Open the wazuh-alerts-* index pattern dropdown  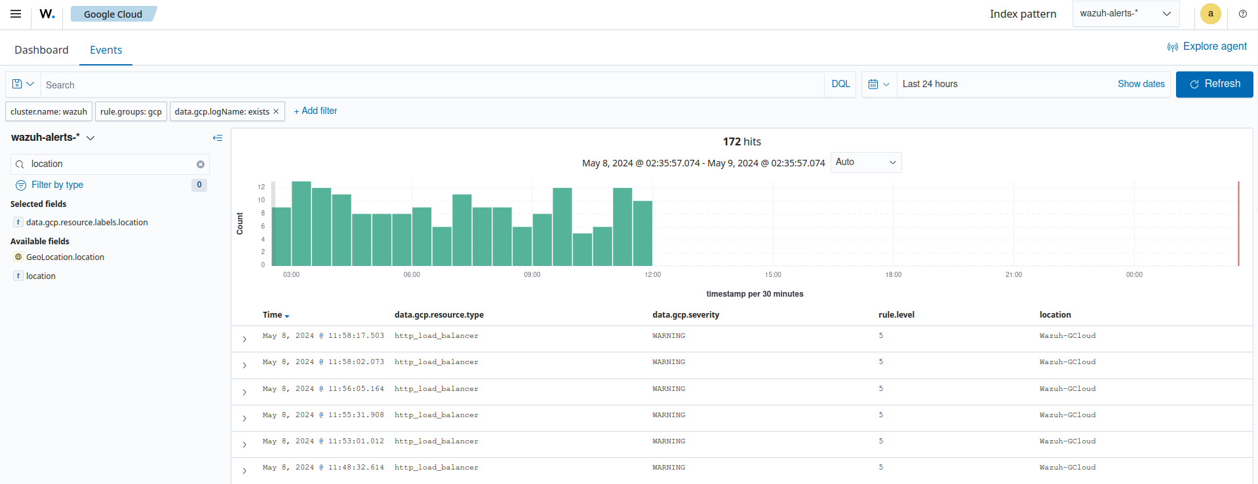coord(1125,14)
